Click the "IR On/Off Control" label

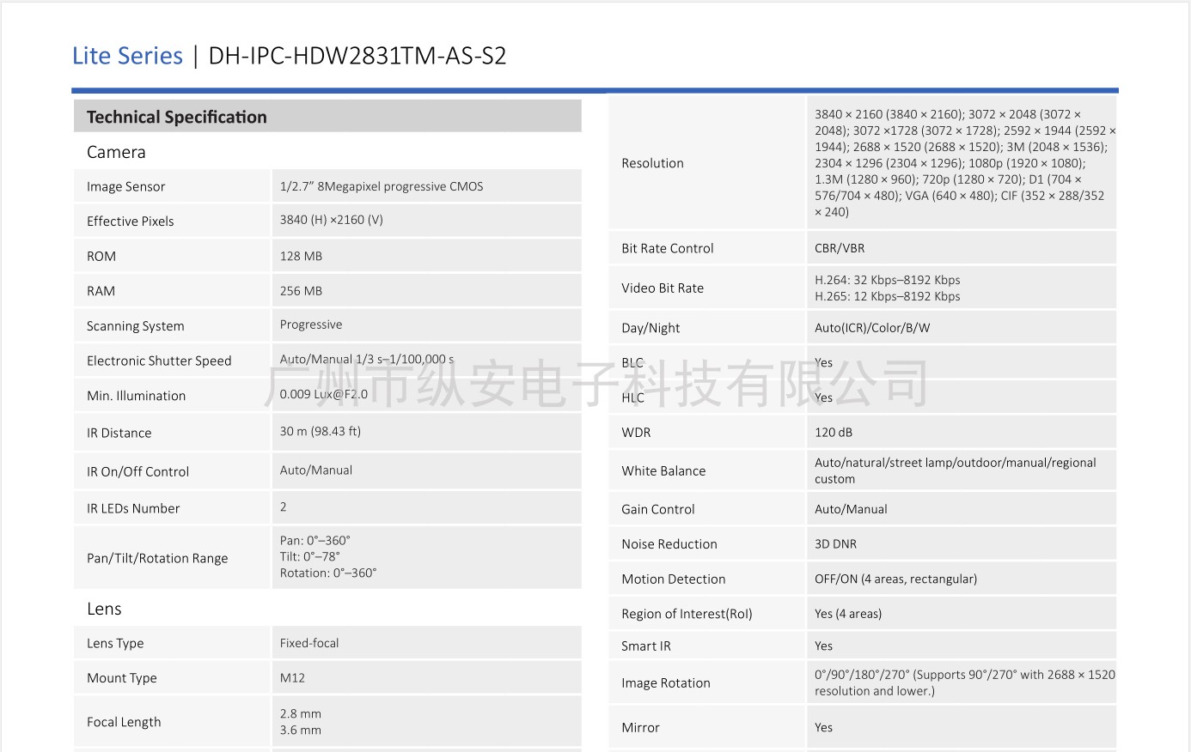pyautogui.click(x=137, y=471)
